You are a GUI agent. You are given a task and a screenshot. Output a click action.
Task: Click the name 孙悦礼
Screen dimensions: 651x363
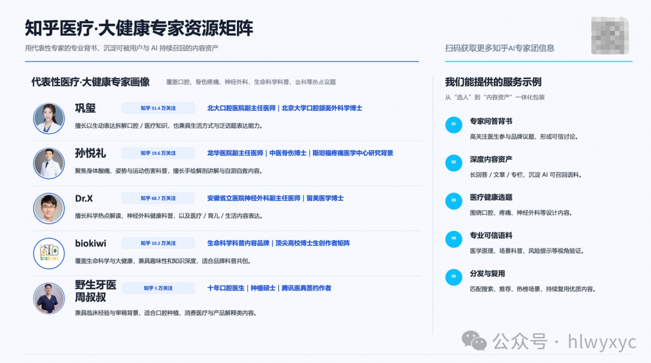tap(90, 153)
